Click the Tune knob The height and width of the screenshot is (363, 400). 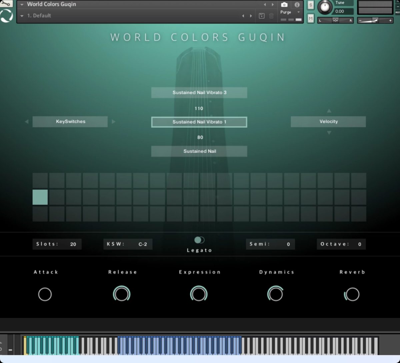(x=325, y=7)
